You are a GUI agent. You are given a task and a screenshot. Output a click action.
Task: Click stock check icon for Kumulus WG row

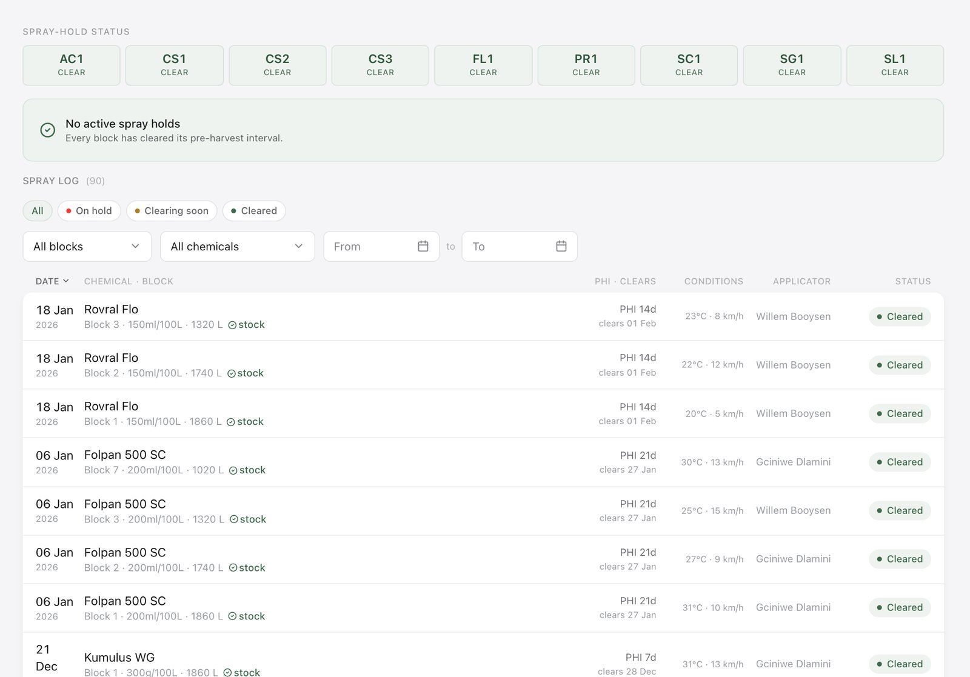pyautogui.click(x=227, y=672)
